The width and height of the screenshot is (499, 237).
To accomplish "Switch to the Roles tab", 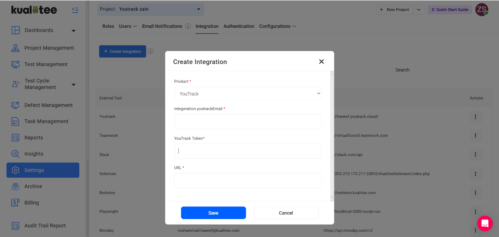I will click(108, 26).
